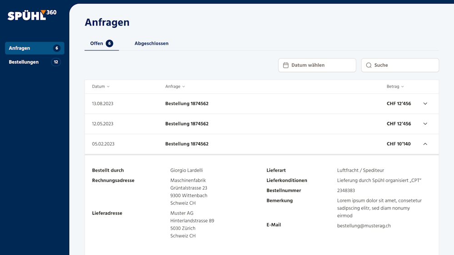Viewport: 454px width, 255px height.
Task: Click Bestellung 1874562 in the 13.08.2023 row
Action: (187, 103)
